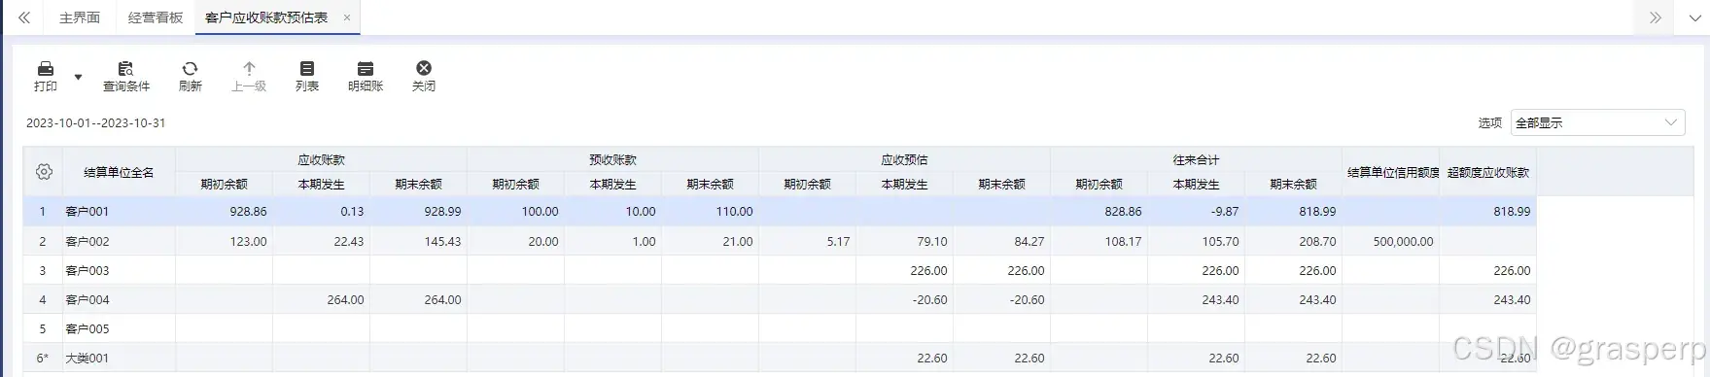Select the 客户001 row name
The image size is (1710, 377).
[x=87, y=211]
